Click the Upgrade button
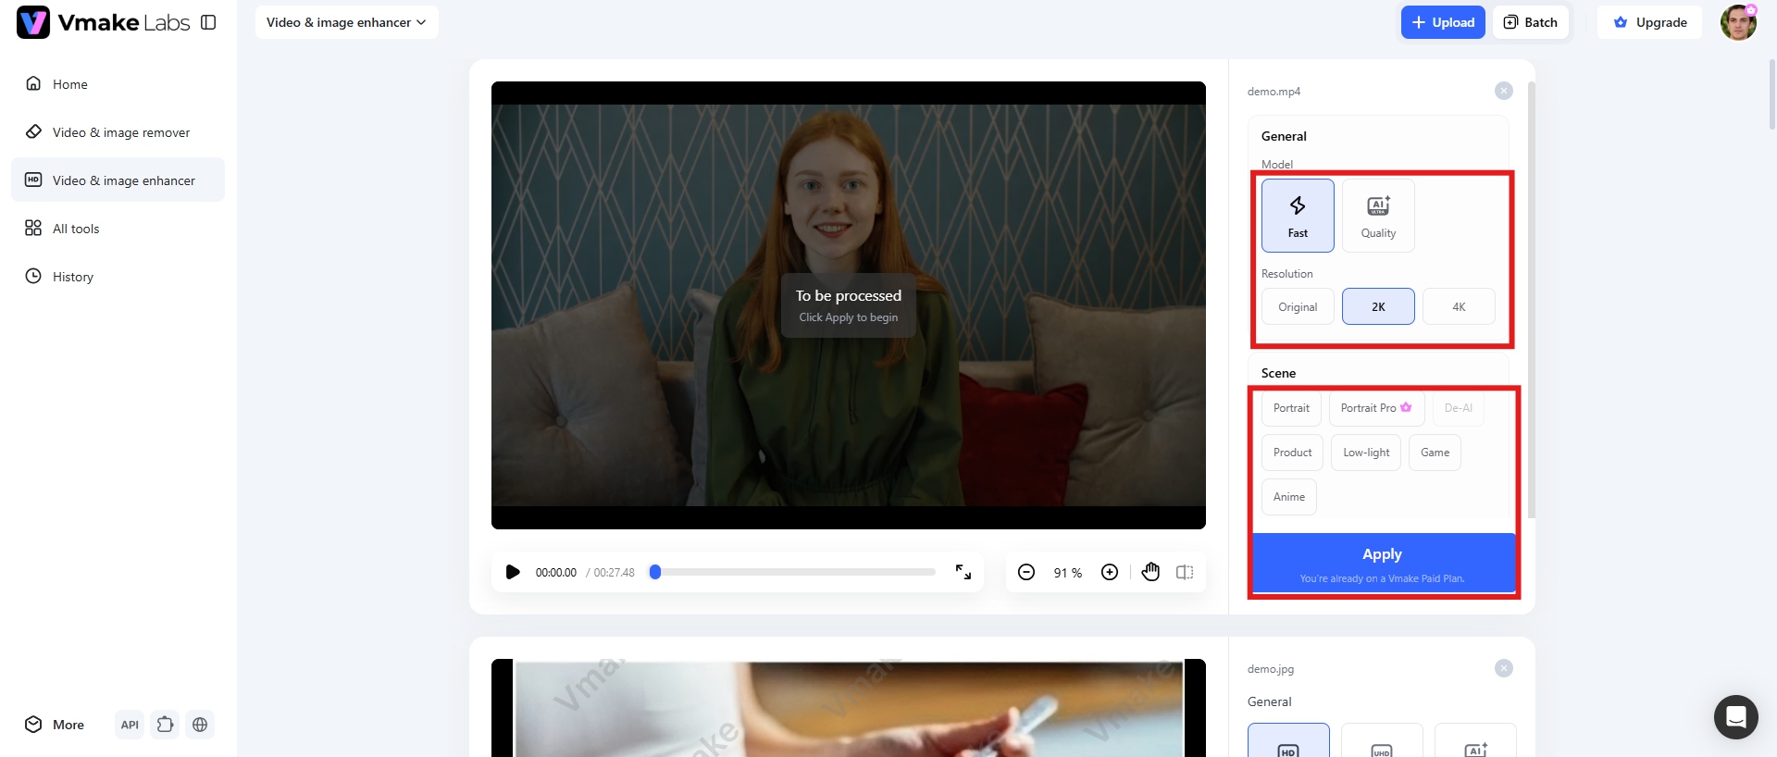 [1650, 22]
